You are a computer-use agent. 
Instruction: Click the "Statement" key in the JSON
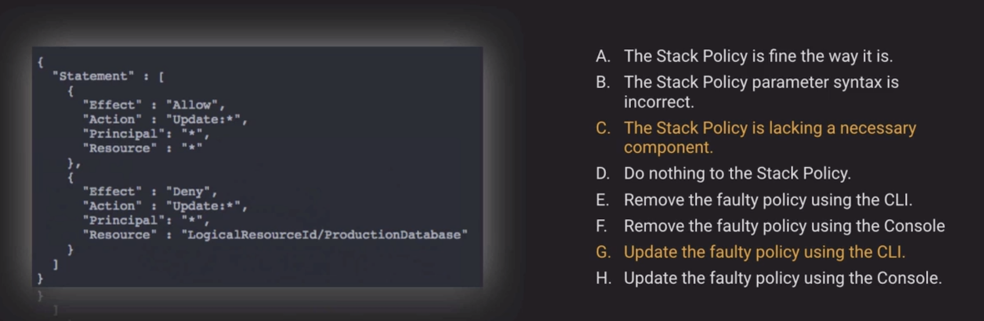[93, 76]
